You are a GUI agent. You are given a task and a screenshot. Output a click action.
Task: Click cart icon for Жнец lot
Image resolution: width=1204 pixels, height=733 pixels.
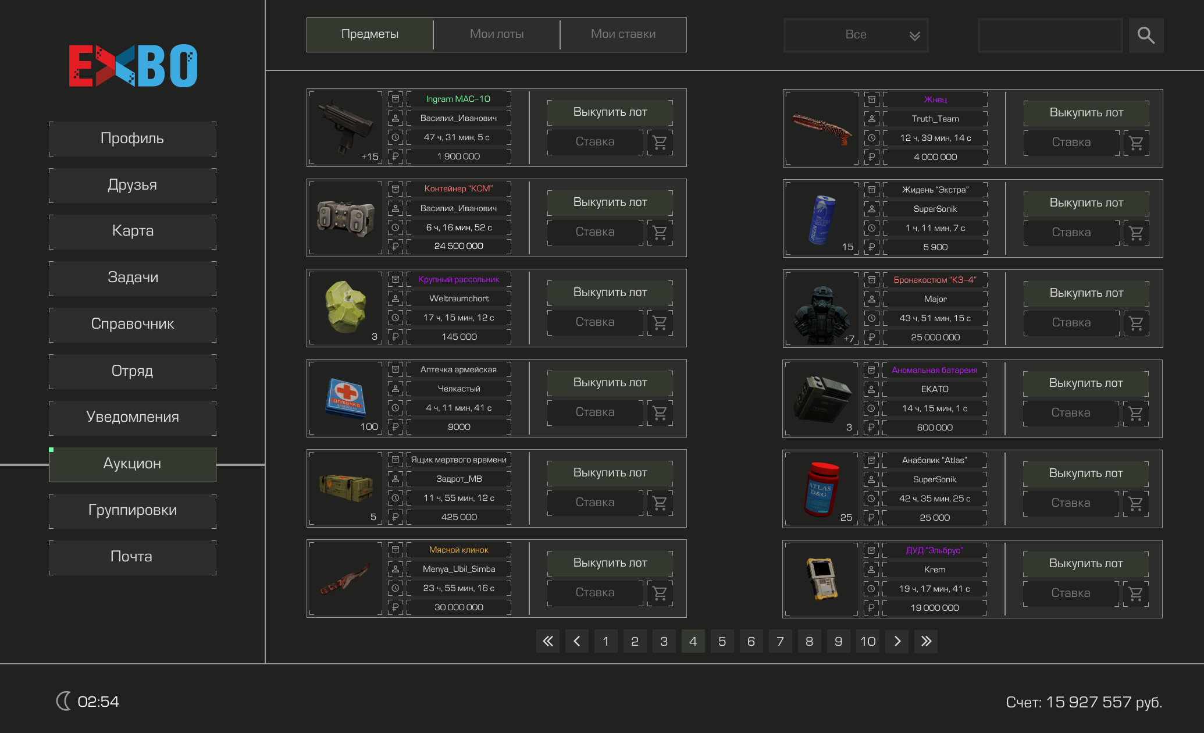pyautogui.click(x=1136, y=143)
